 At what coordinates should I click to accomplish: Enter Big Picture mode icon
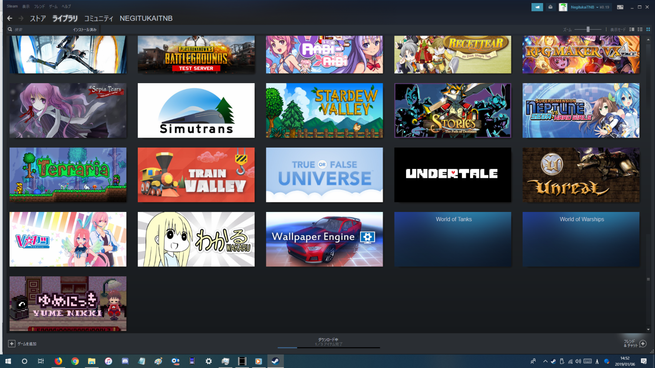(620, 7)
